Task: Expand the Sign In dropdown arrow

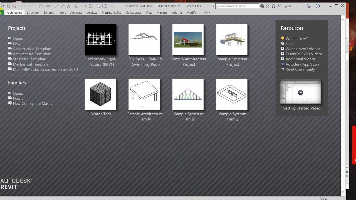Action: tap(304, 6)
